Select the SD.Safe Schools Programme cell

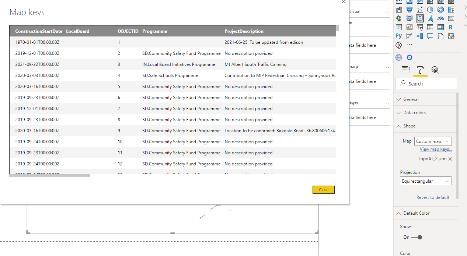[x=170, y=76]
